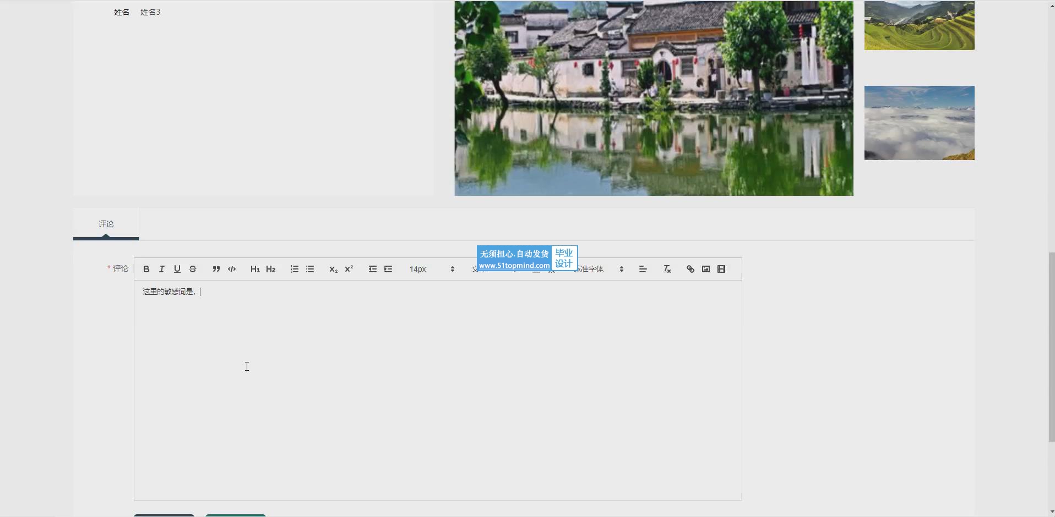Apply subscript formatting

pyautogui.click(x=333, y=269)
